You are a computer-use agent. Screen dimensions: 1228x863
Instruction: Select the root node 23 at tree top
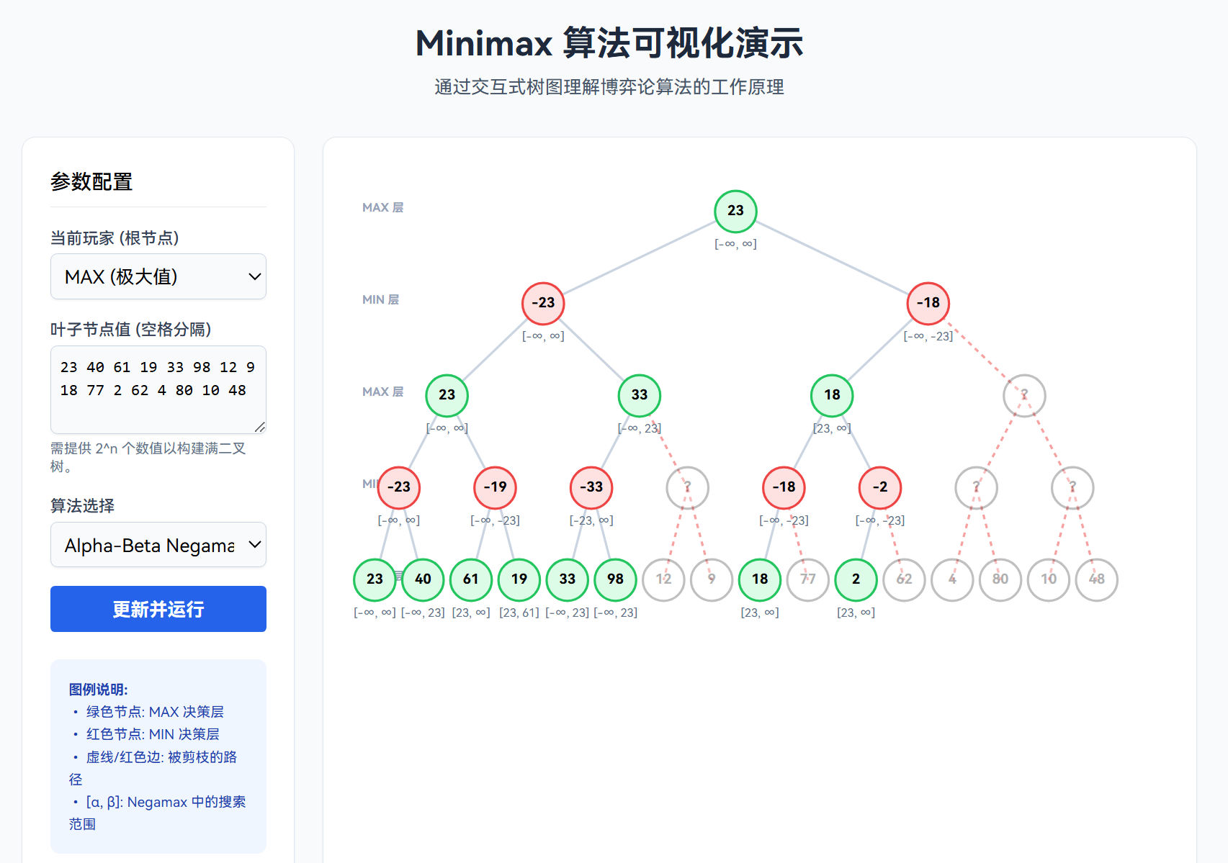point(735,211)
